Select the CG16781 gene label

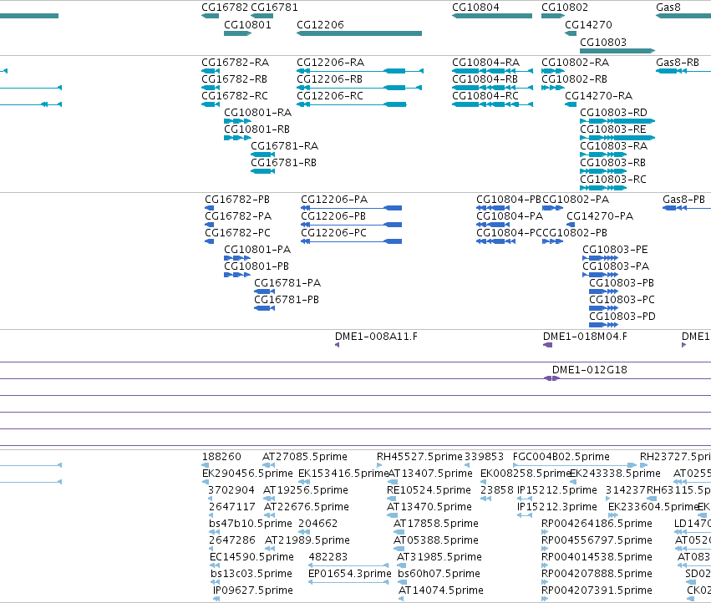pos(274,8)
